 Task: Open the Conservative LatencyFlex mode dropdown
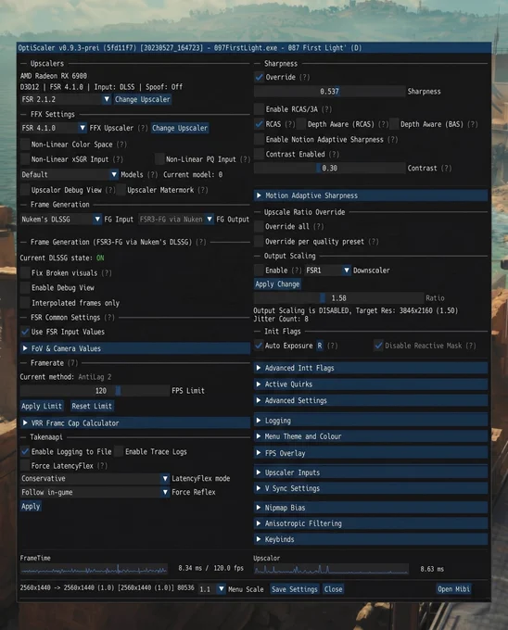tap(95, 478)
